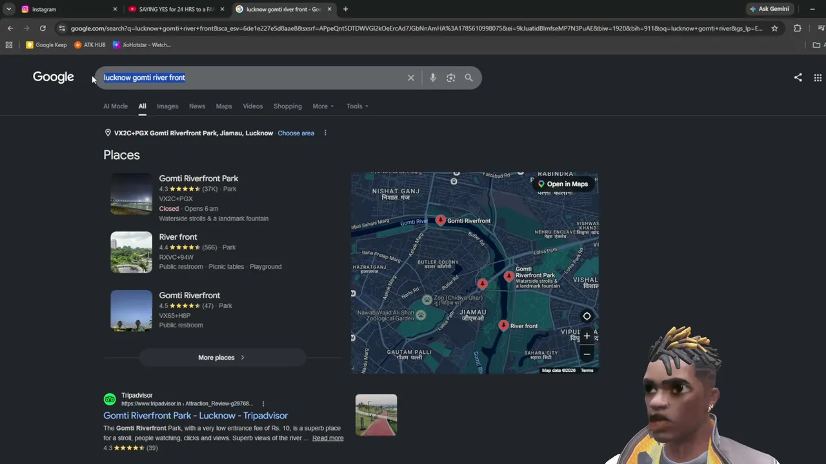The width and height of the screenshot is (826, 464).
Task: Open the River front place listing title
Action: tap(178, 237)
